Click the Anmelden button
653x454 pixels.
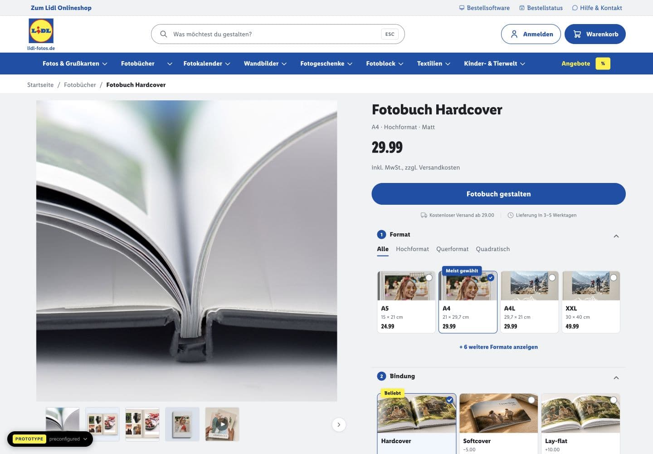click(x=531, y=34)
